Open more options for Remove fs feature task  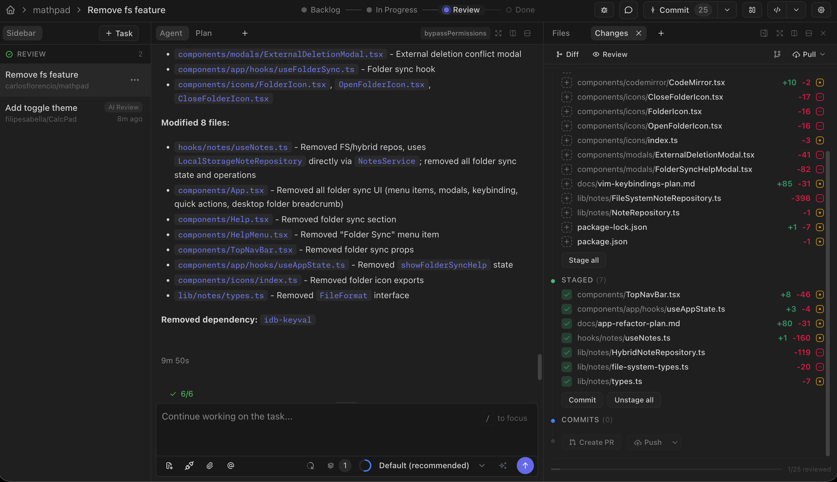(x=135, y=80)
